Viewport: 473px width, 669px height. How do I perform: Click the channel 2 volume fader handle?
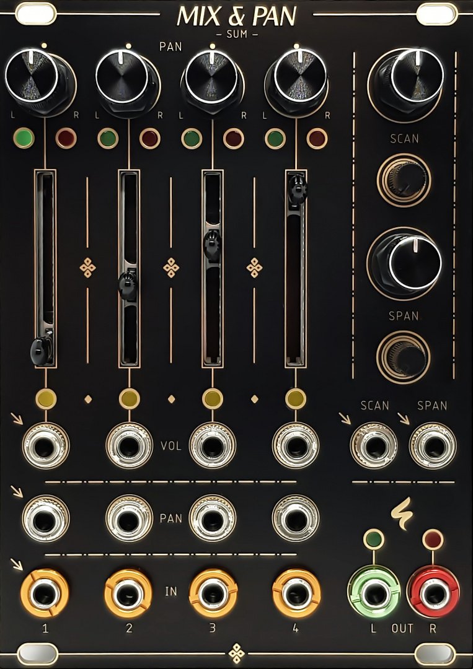(128, 286)
